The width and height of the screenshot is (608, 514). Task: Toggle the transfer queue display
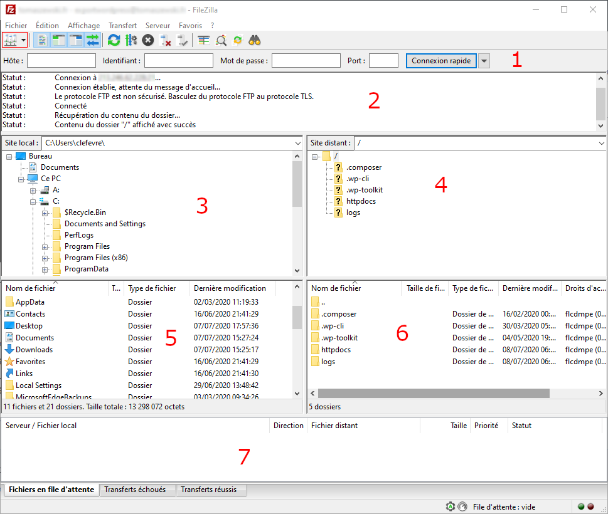point(93,40)
